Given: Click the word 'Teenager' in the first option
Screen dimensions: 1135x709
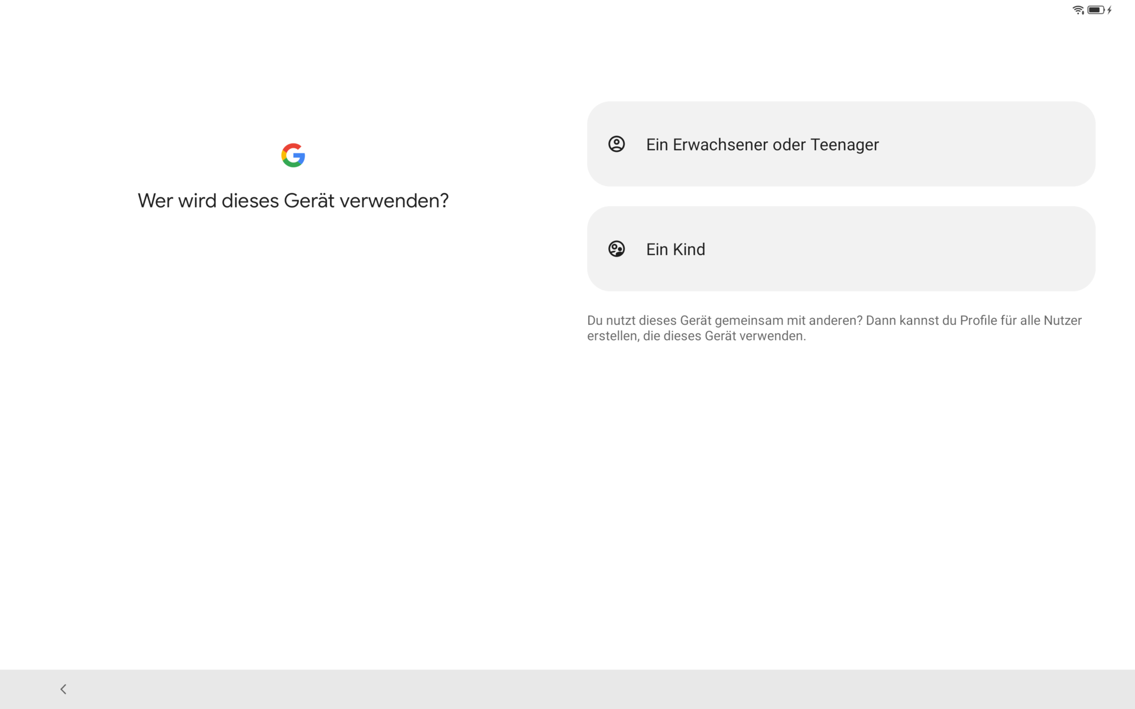Looking at the screenshot, I should click(844, 145).
